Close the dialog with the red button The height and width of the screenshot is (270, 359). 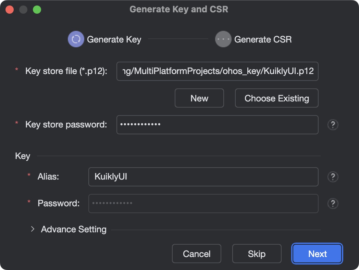[10, 10]
